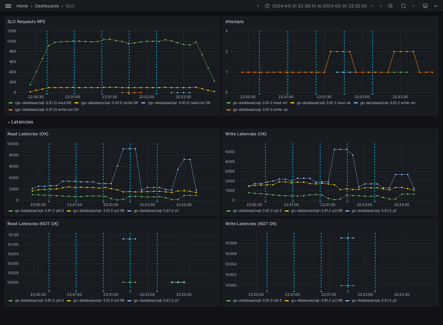
Task: Open the Dashboards breadcrumb link
Action: [x=47, y=6]
